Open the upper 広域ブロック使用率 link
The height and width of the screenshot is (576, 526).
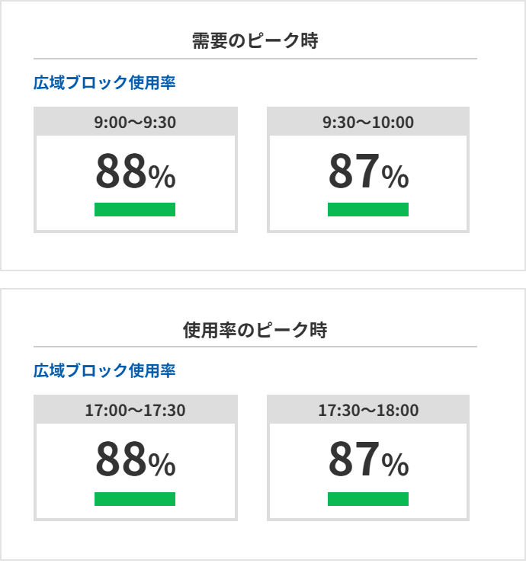tap(104, 82)
